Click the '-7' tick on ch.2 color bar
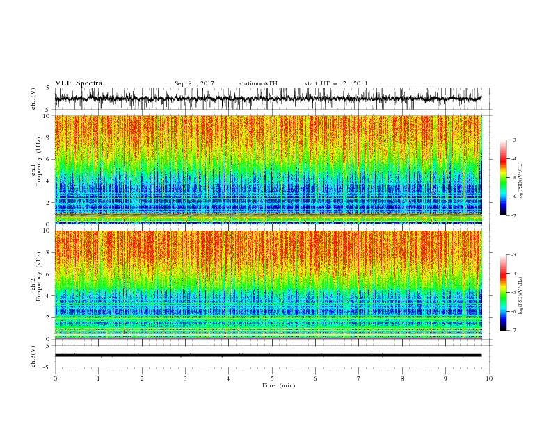 click(x=513, y=331)
